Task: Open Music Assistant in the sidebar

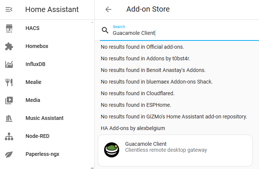Action: [x=44, y=118]
